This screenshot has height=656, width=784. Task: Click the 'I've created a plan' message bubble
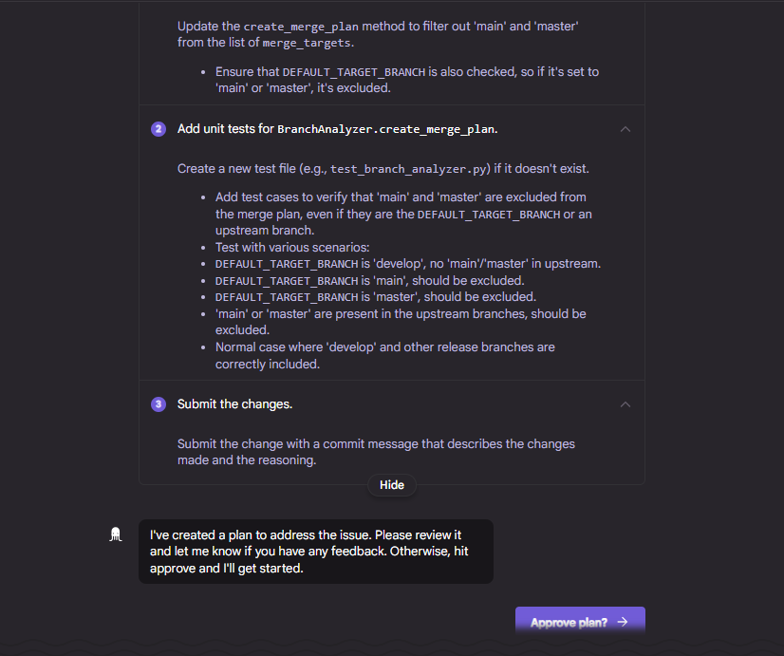point(316,552)
